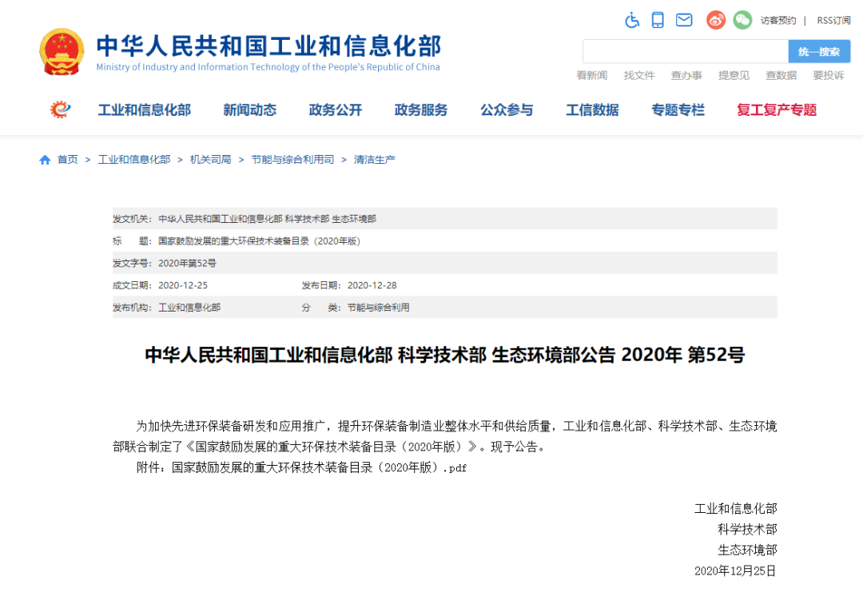Open 工业和信息化部 navigation menu

[144, 110]
